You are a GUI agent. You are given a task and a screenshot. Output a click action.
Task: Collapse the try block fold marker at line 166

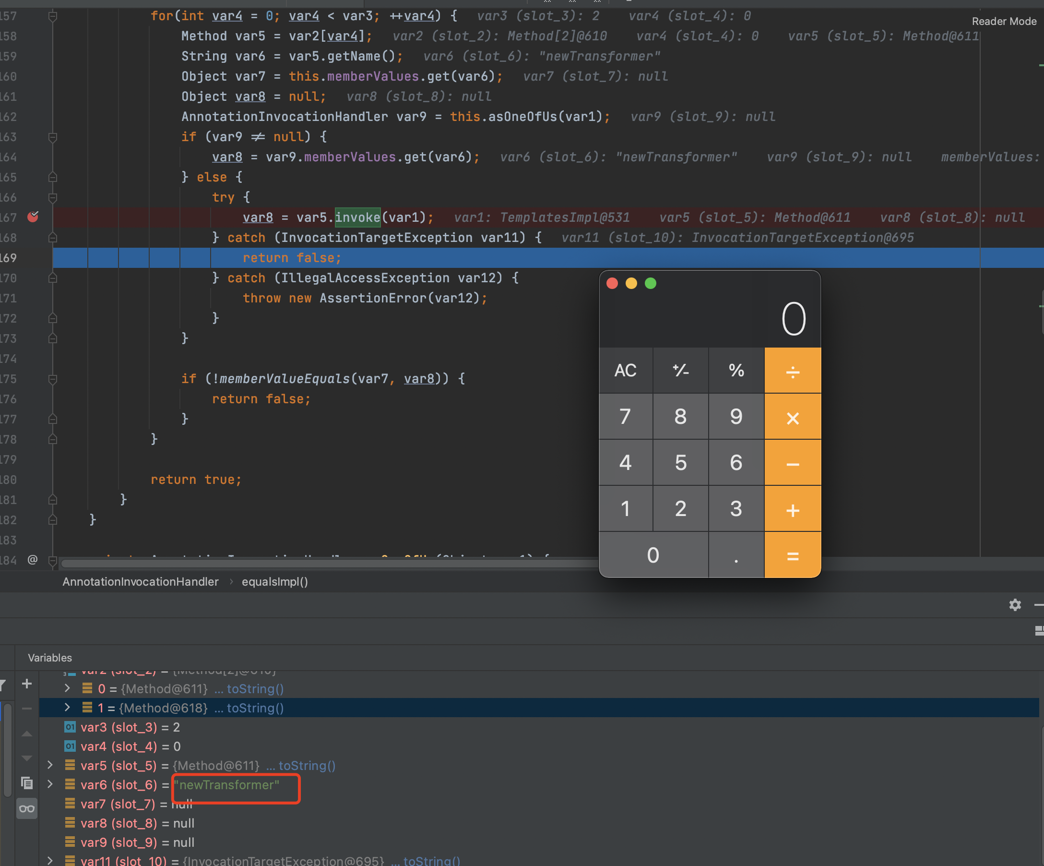pyautogui.click(x=53, y=197)
